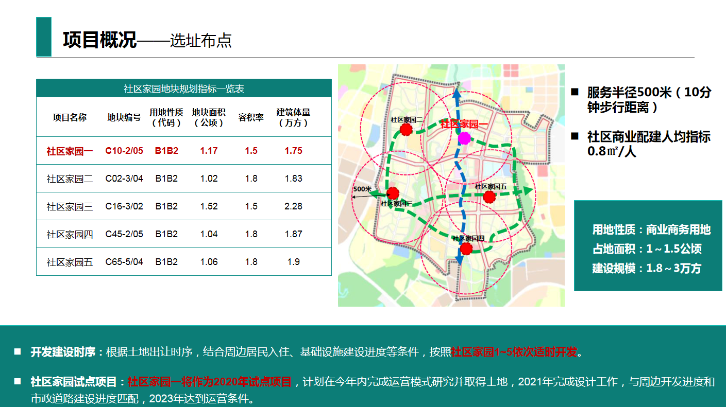
Task: Click the 用地性质：商业商务用地 text in green box
Action: click(651, 229)
